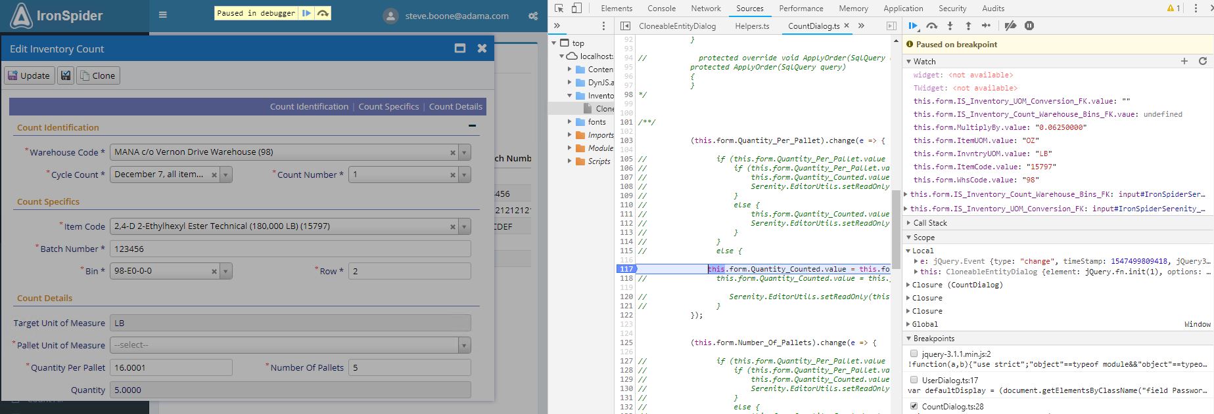Switch to the Console DevTools tab
This screenshot has height=414, width=1214.
click(661, 9)
